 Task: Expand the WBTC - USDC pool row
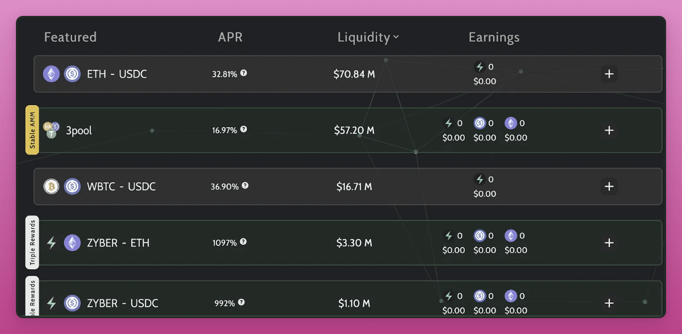pos(609,186)
